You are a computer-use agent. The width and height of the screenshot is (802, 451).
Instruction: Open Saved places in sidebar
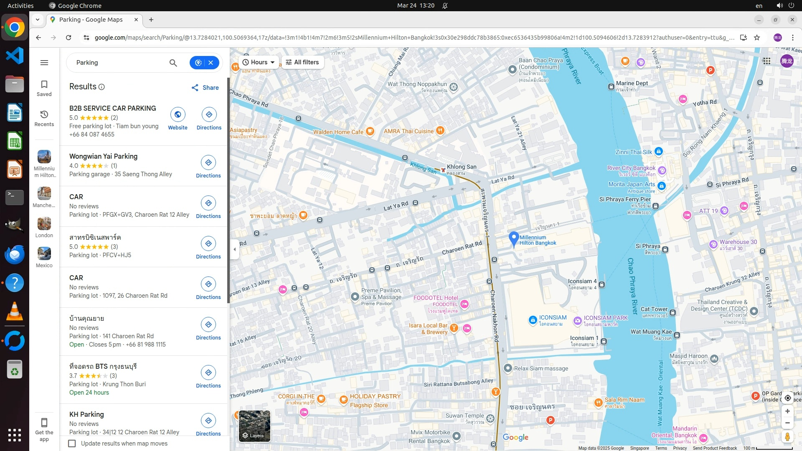coord(44,88)
